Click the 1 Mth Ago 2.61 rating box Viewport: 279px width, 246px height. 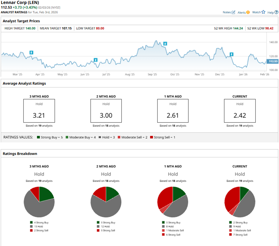click(x=173, y=111)
